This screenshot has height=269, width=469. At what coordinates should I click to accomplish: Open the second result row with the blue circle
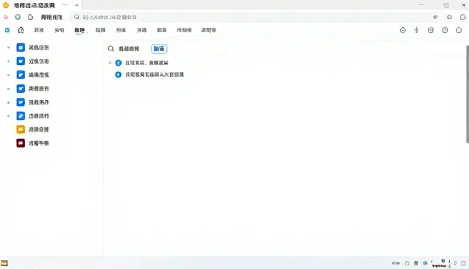click(x=149, y=75)
